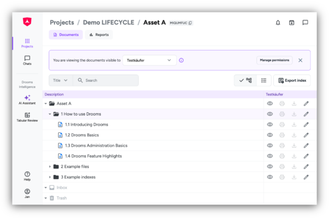Switch to list view layout
Screen dimensions: 329x218
coord(264,80)
